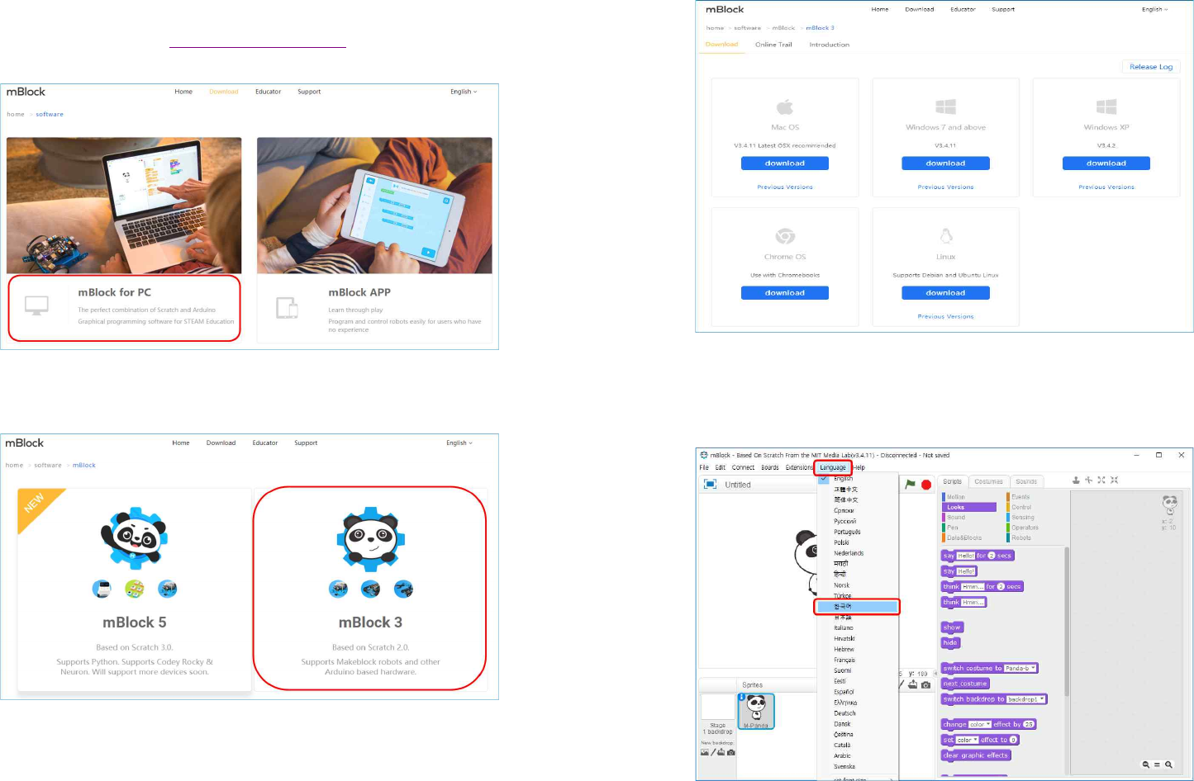Image resolution: width=1194 pixels, height=781 pixels.
Task: Select the Duplicate stamp tool in mBlock app
Action: [1076, 480]
